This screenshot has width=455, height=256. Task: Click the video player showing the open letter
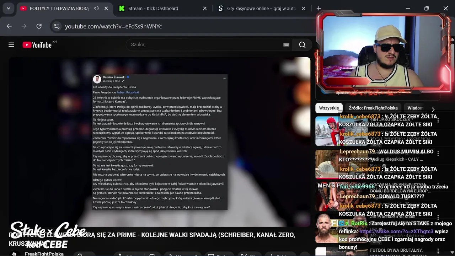pos(160,142)
